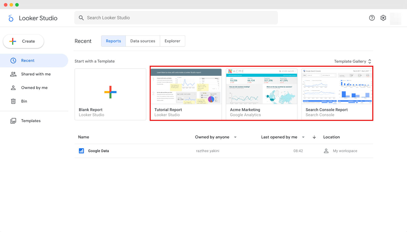Click the search magnifier icon
Screen dimensions: 407x232
(81, 18)
